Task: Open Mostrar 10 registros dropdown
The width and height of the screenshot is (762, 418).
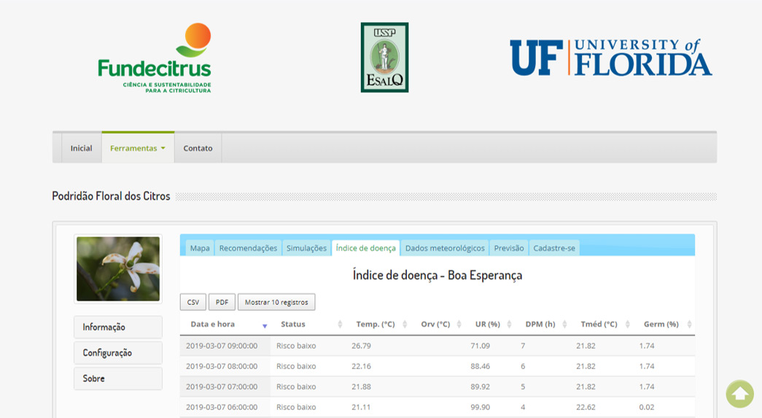Action: pos(276,302)
